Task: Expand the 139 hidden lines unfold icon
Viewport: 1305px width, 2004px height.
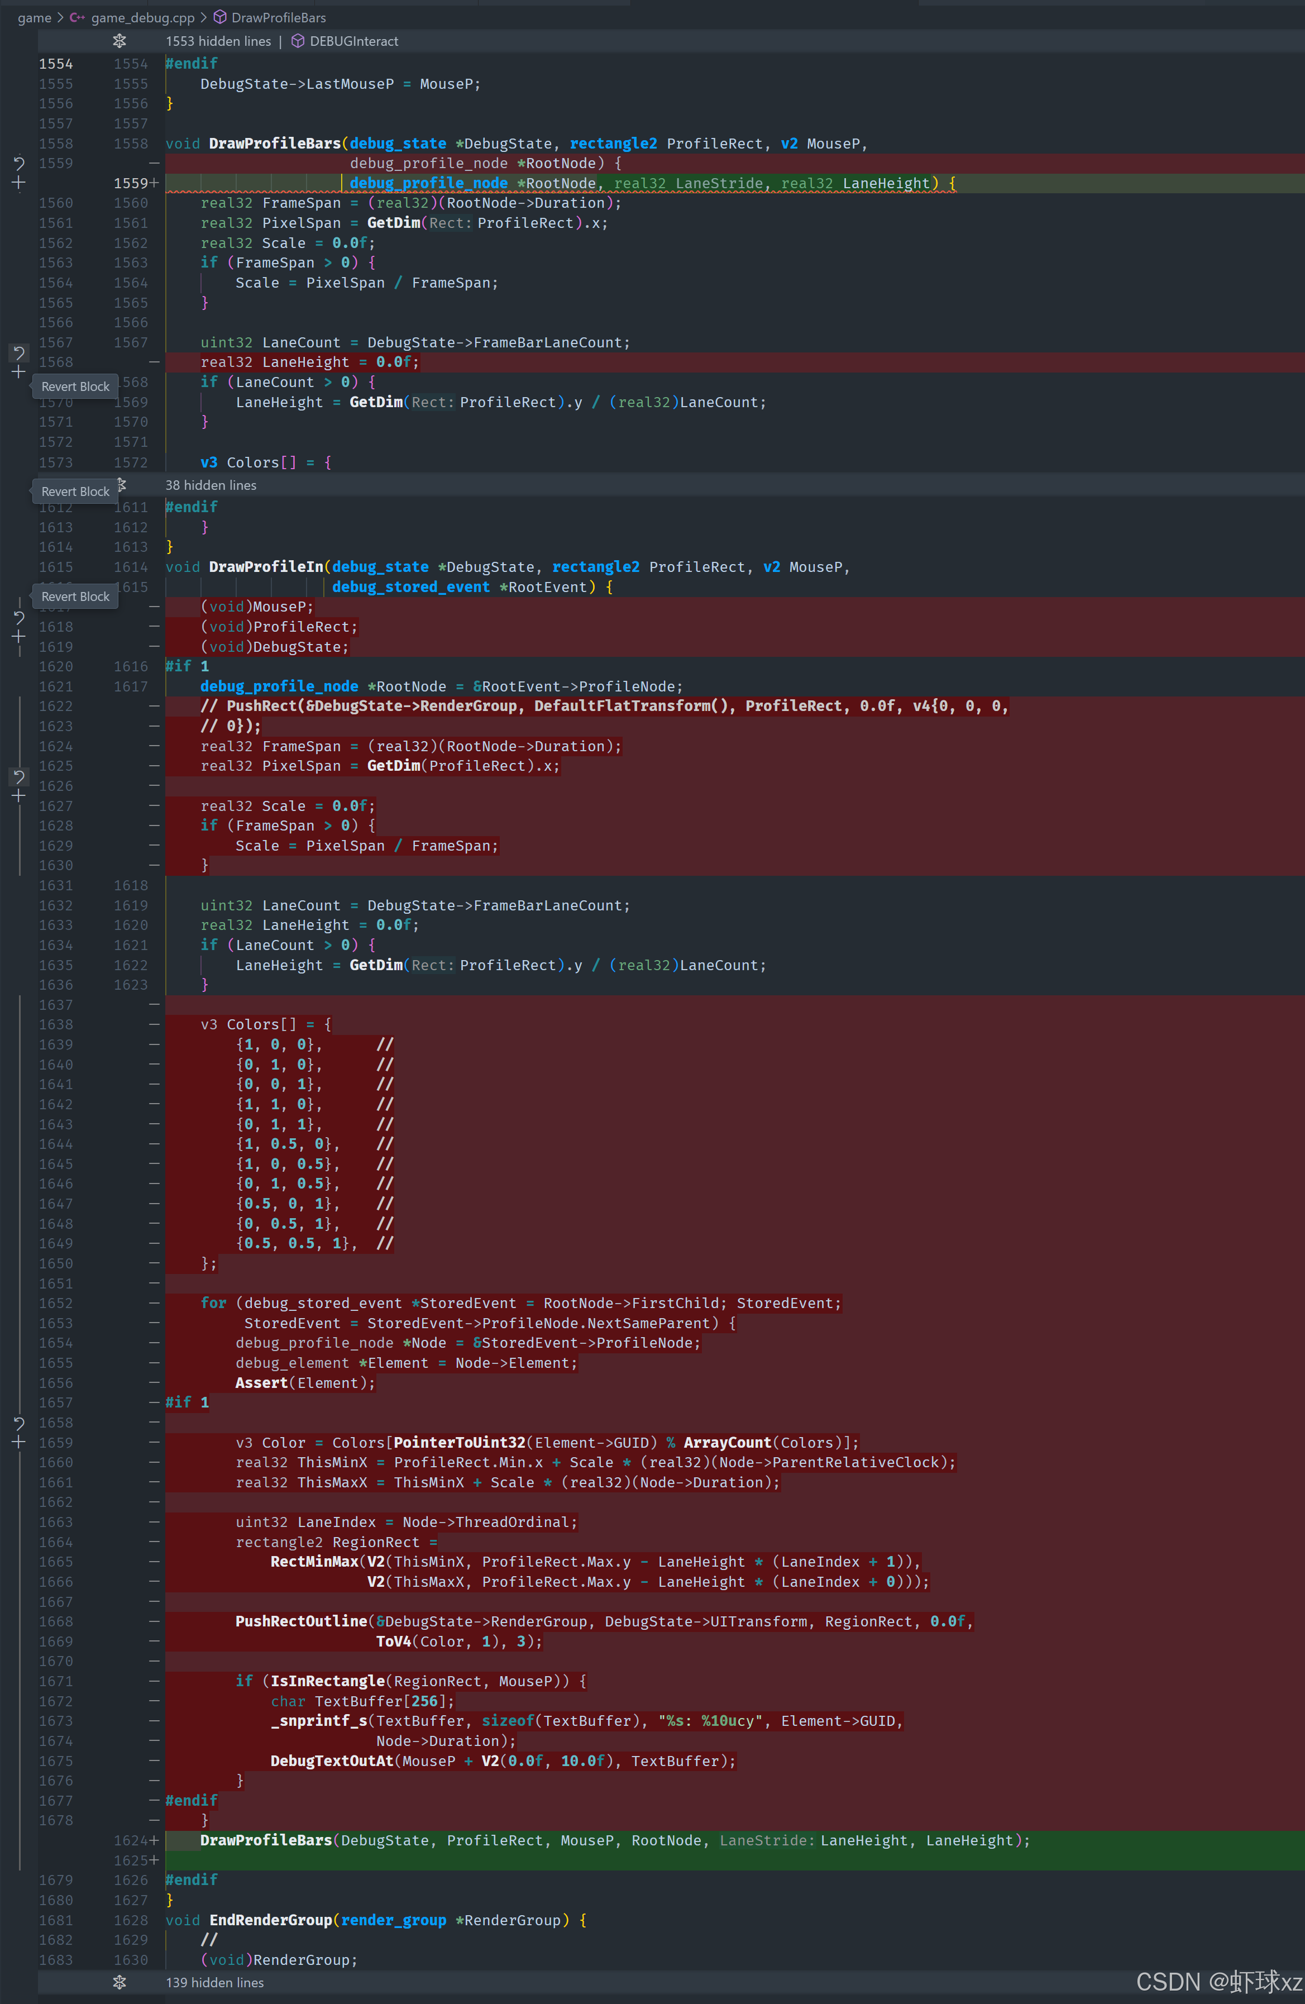Action: tap(119, 1982)
